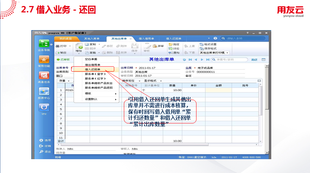Switch to the 我的桌面 tab
Viewport: 310px width, 173px height.
point(65,39)
